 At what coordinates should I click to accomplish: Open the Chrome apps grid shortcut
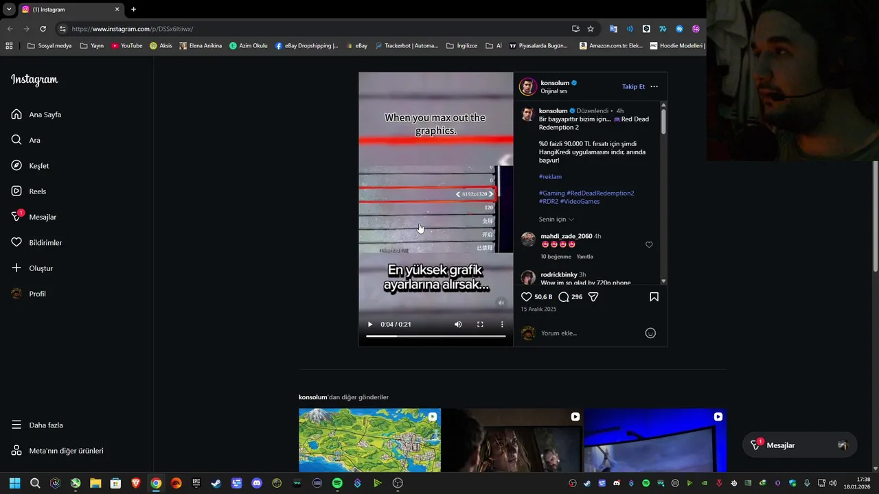point(9,46)
